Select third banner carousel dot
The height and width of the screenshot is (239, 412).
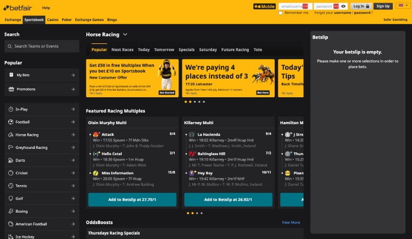(194, 102)
